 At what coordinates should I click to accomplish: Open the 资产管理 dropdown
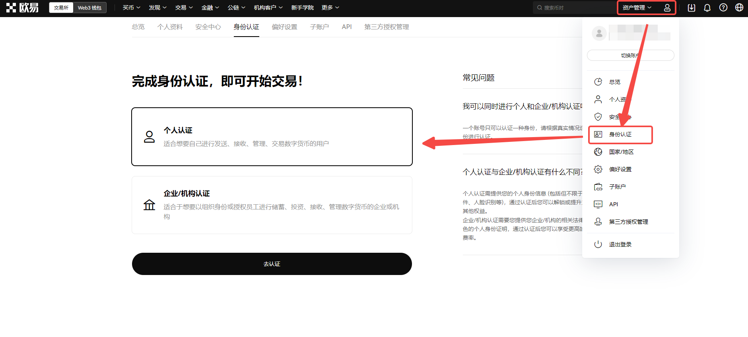pyautogui.click(x=637, y=8)
